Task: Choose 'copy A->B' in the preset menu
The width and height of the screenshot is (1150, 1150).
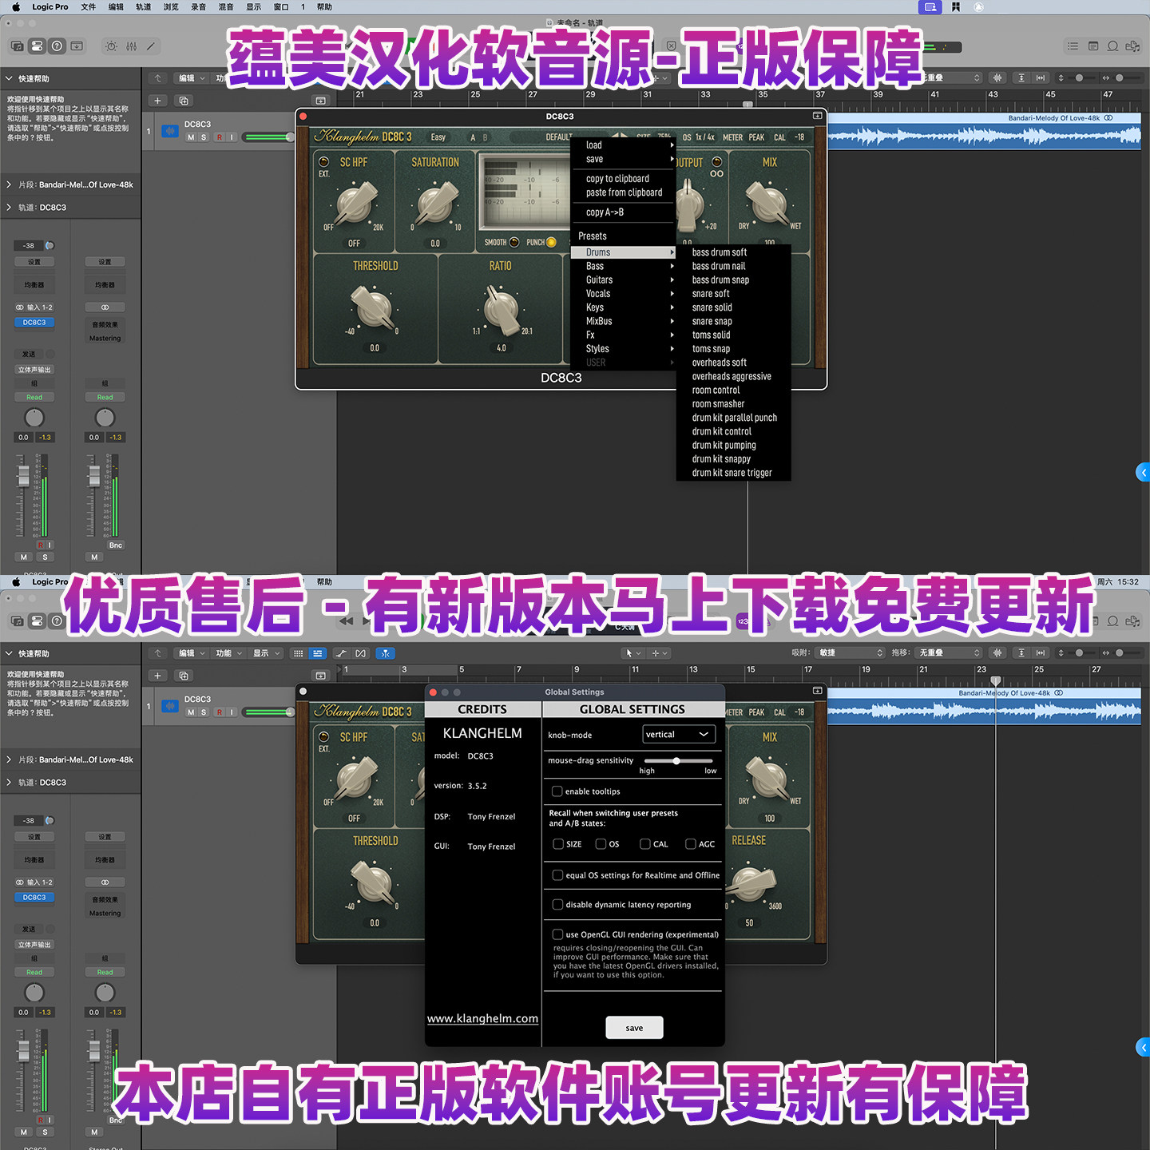Action: point(624,212)
